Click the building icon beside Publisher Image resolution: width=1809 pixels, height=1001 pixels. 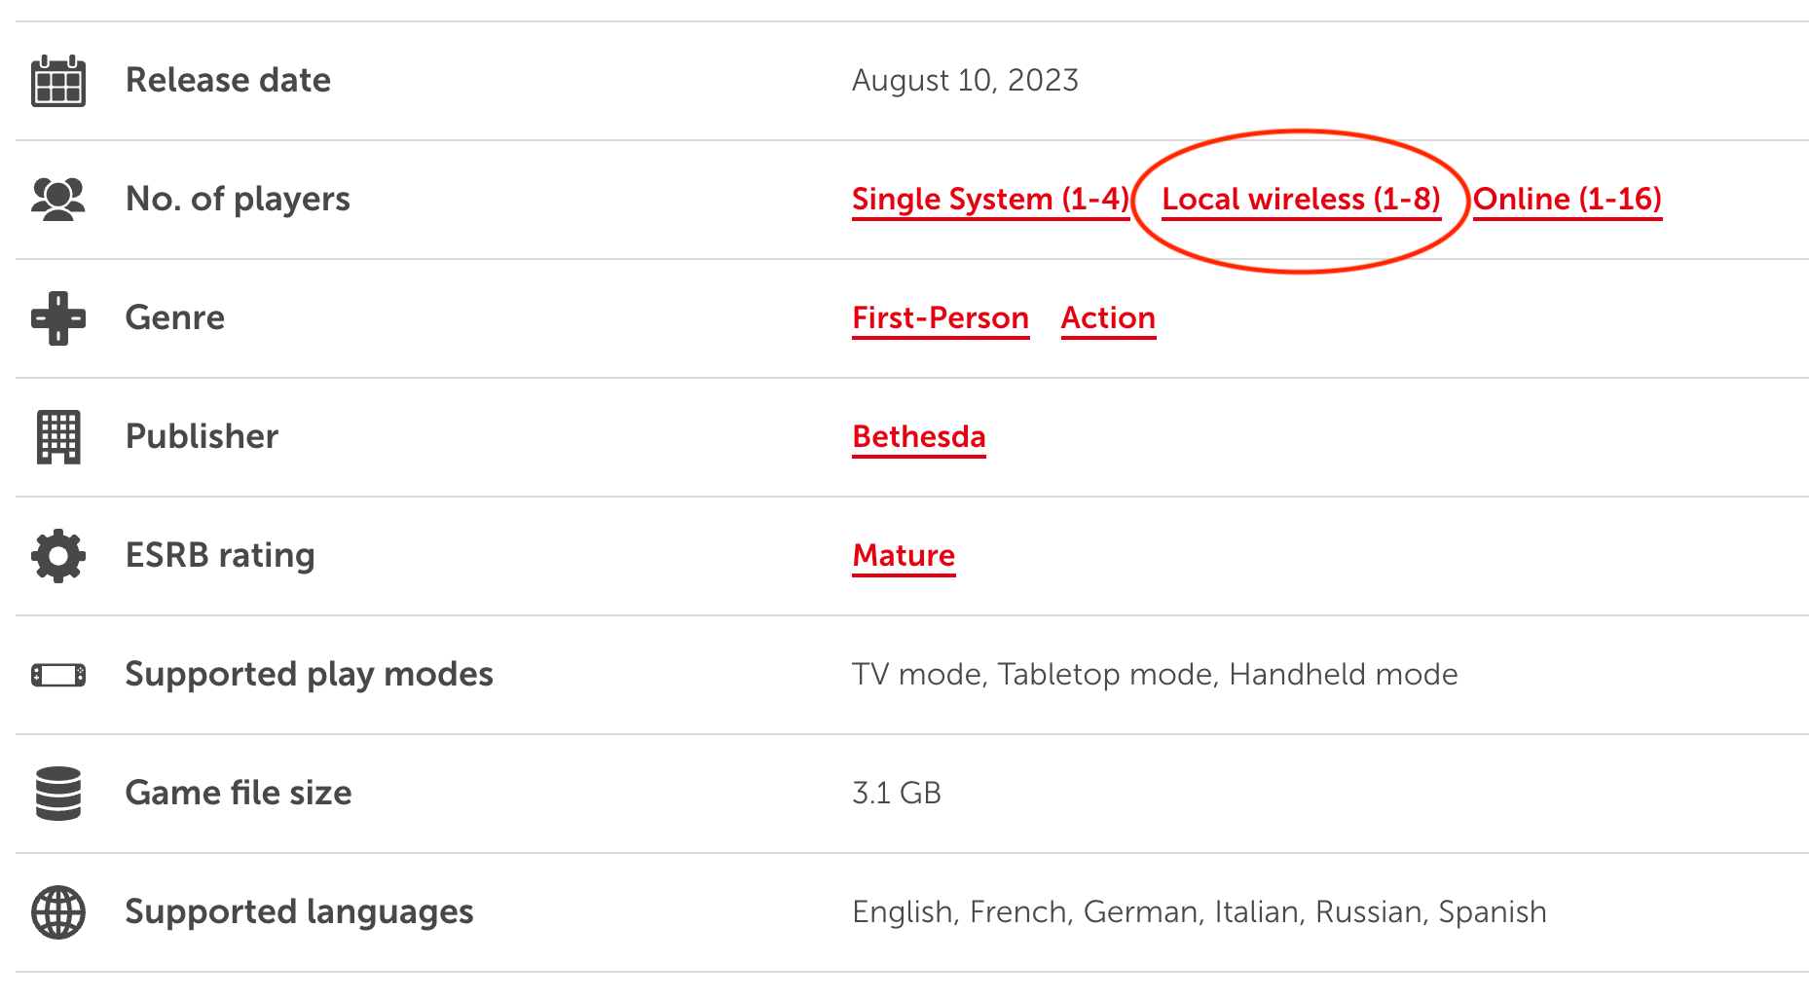click(58, 437)
